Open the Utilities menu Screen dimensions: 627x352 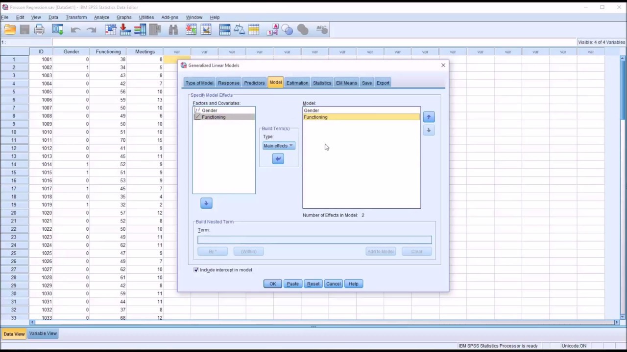(x=146, y=17)
